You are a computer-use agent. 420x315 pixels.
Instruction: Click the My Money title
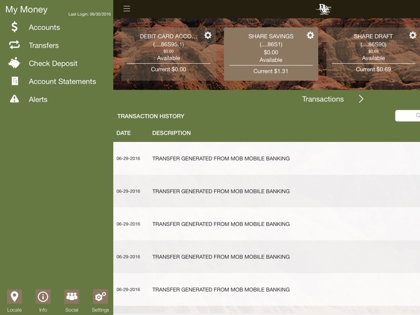(x=26, y=10)
